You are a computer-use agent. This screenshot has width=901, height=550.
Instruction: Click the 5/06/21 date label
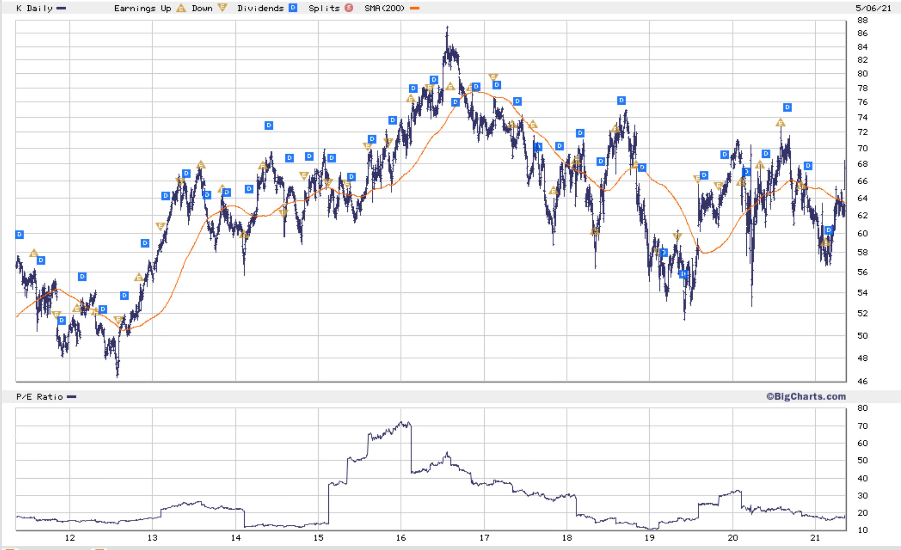(873, 8)
